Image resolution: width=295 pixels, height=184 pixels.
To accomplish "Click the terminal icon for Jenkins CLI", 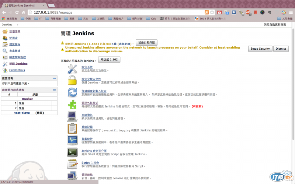I will [x=72, y=152].
